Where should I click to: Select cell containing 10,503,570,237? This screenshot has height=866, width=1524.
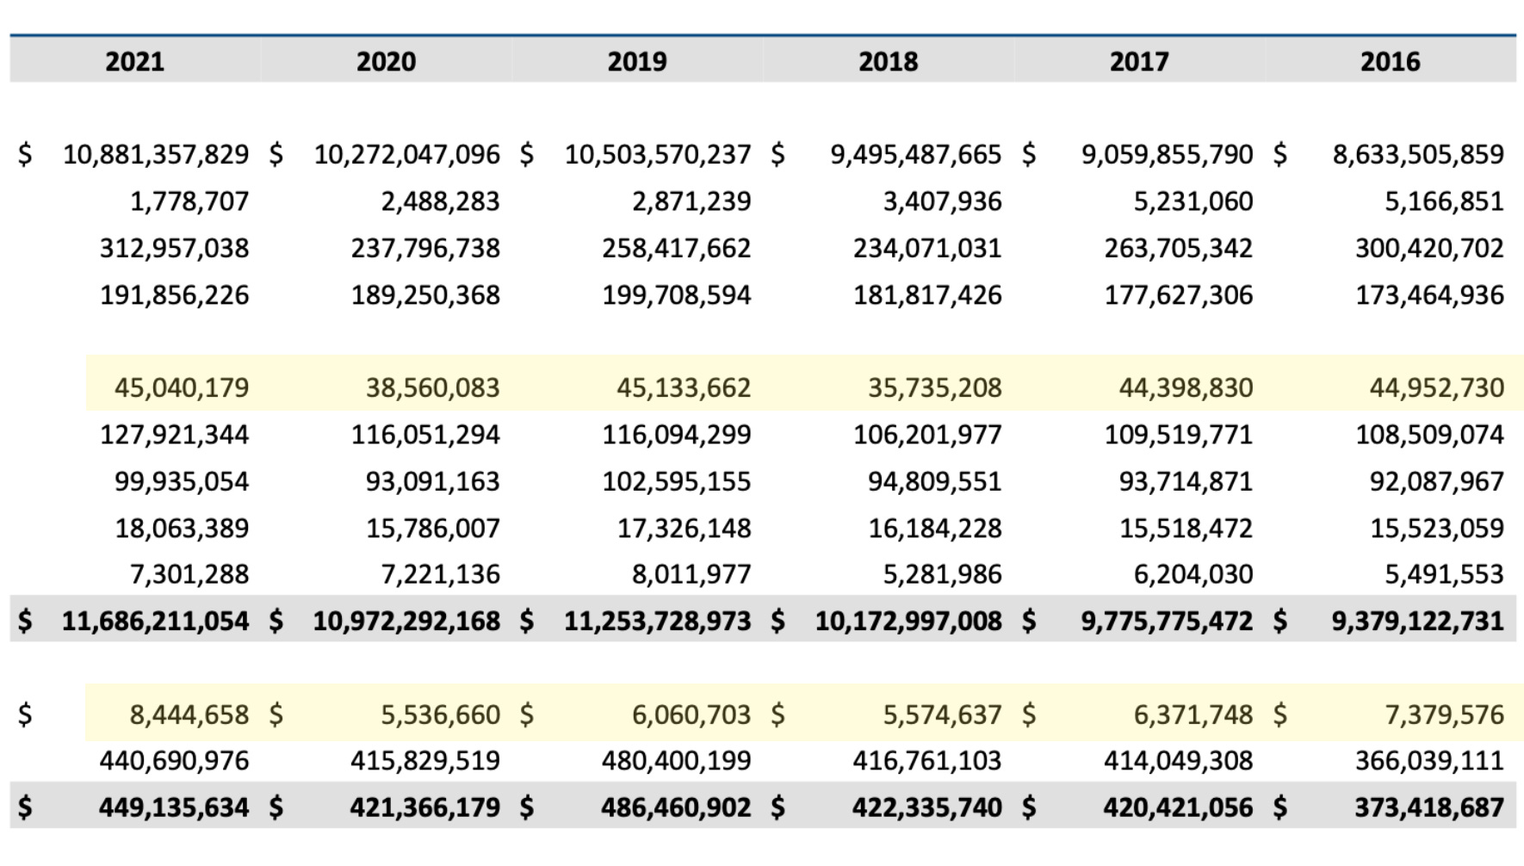(658, 155)
